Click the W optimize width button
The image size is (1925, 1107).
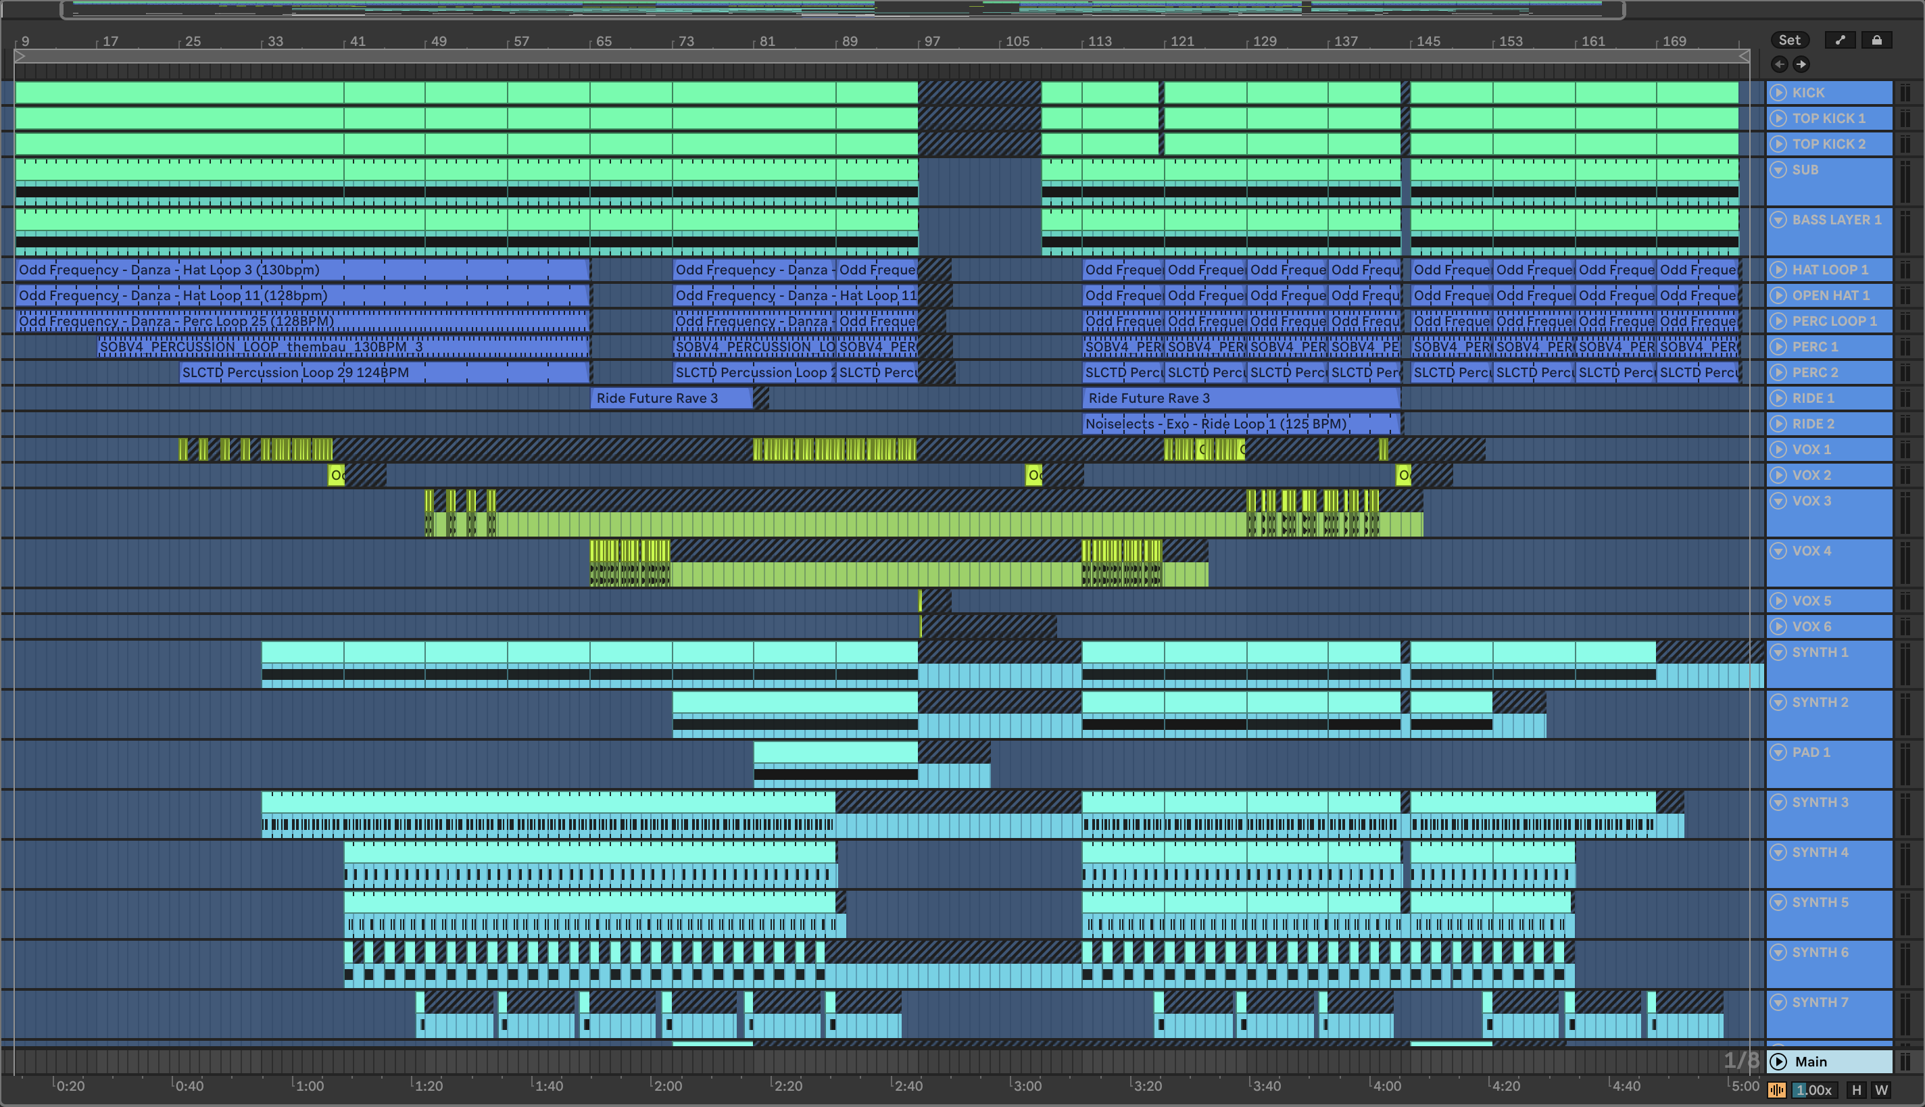coord(1882,1089)
